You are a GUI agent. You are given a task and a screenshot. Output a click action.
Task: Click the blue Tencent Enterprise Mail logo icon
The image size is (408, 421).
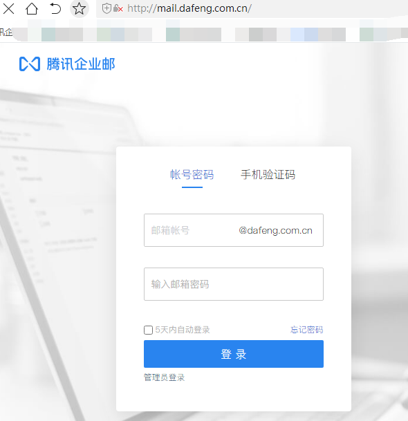(30, 64)
